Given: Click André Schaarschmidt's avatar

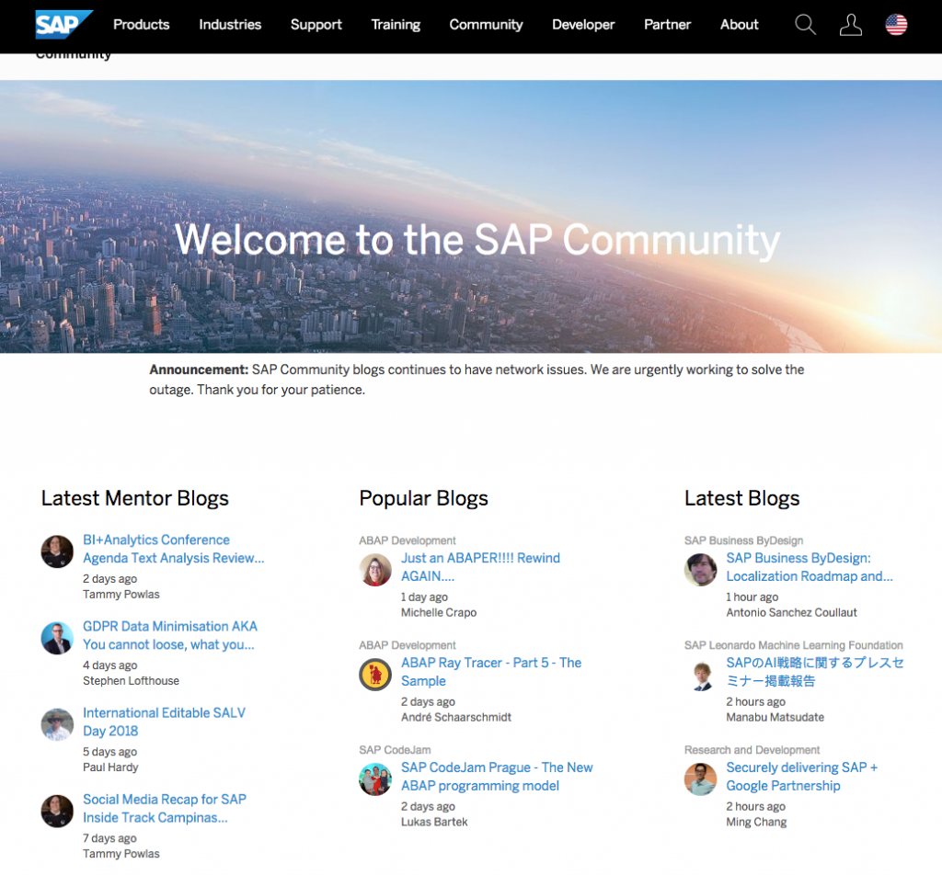Looking at the screenshot, I should (x=375, y=675).
